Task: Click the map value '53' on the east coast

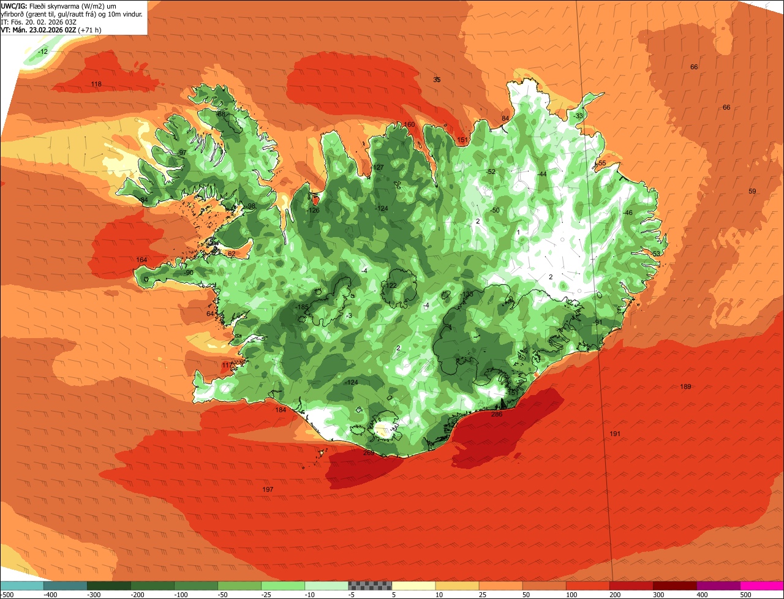Action: tap(656, 254)
